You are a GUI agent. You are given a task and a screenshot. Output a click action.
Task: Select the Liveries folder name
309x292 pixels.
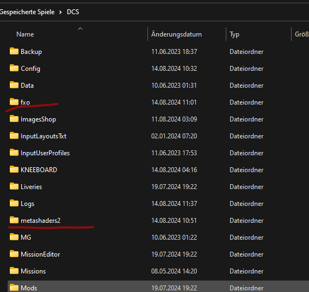32,187
